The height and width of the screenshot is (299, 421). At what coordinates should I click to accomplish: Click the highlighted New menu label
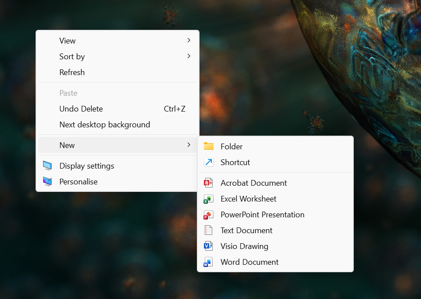(67, 145)
